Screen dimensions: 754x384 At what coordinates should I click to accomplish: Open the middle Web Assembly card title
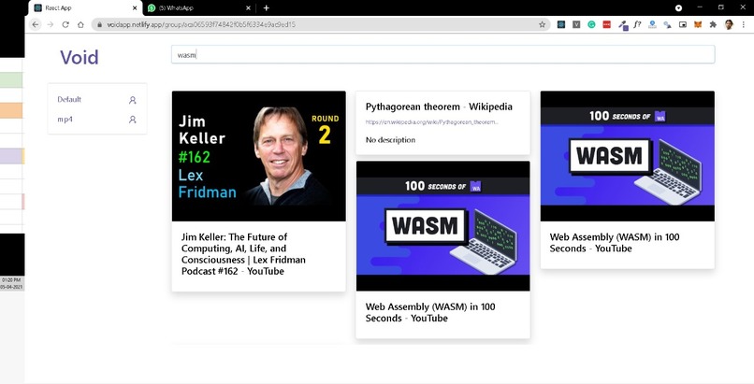pos(430,312)
